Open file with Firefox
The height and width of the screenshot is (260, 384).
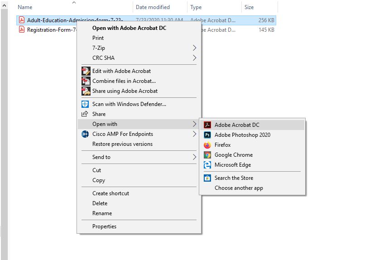[x=252, y=145]
